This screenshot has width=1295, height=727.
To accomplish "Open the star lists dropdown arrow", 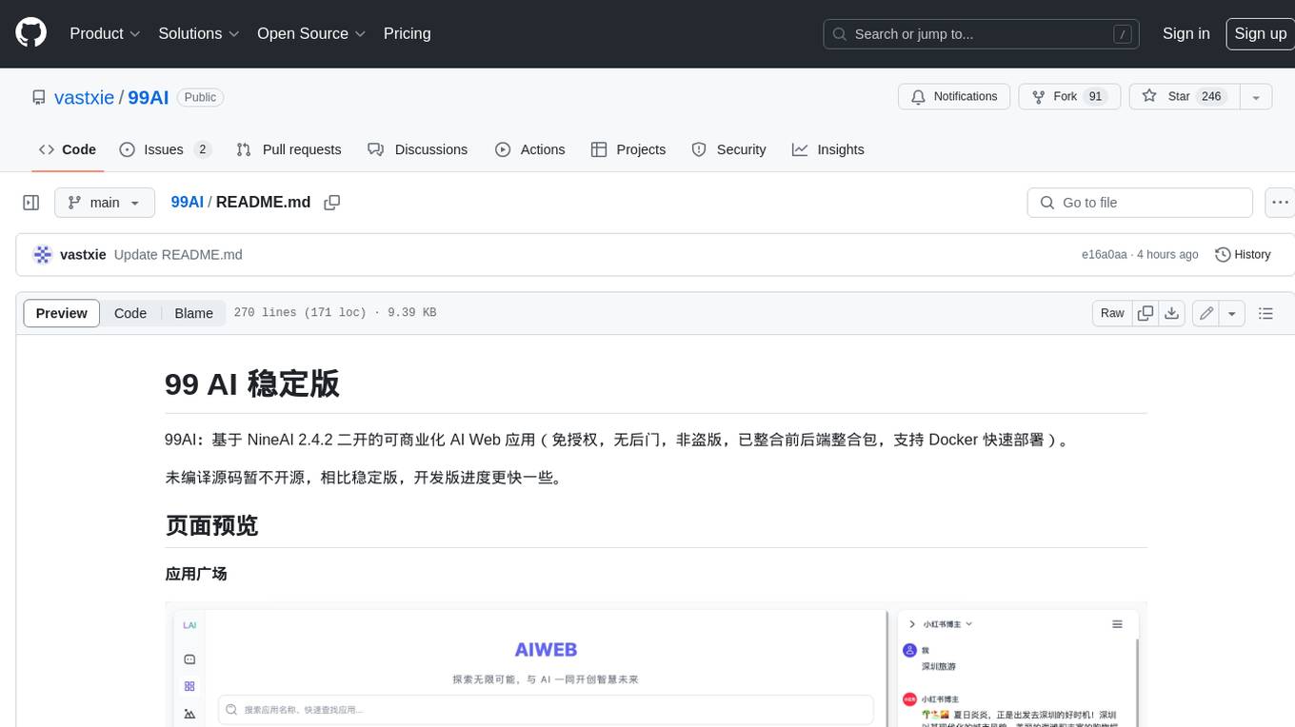I will click(x=1256, y=97).
